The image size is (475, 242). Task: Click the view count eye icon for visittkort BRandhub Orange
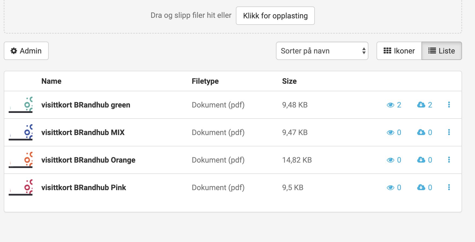pos(390,160)
